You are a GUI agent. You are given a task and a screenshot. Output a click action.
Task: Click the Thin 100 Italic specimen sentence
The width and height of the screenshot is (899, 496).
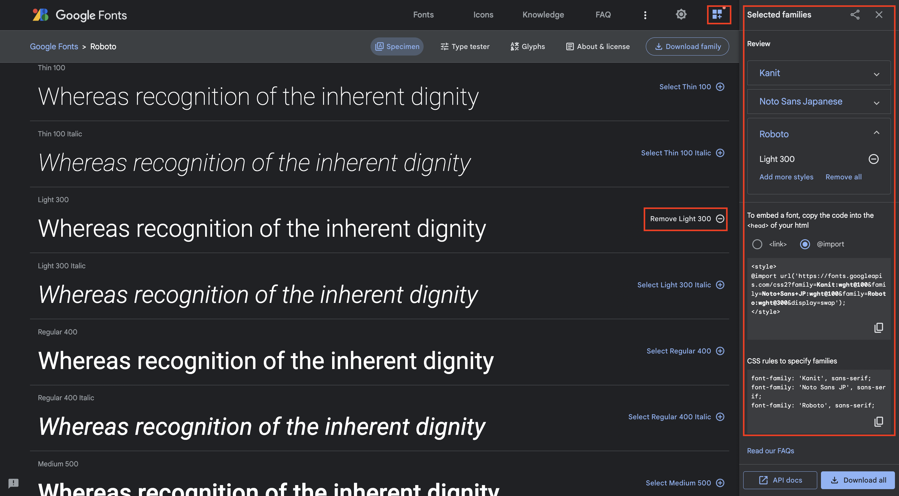pos(254,163)
